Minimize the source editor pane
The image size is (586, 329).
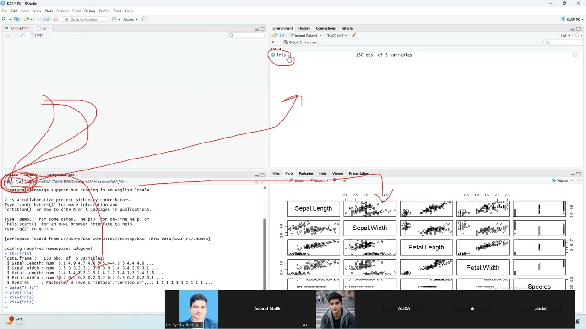(256, 29)
